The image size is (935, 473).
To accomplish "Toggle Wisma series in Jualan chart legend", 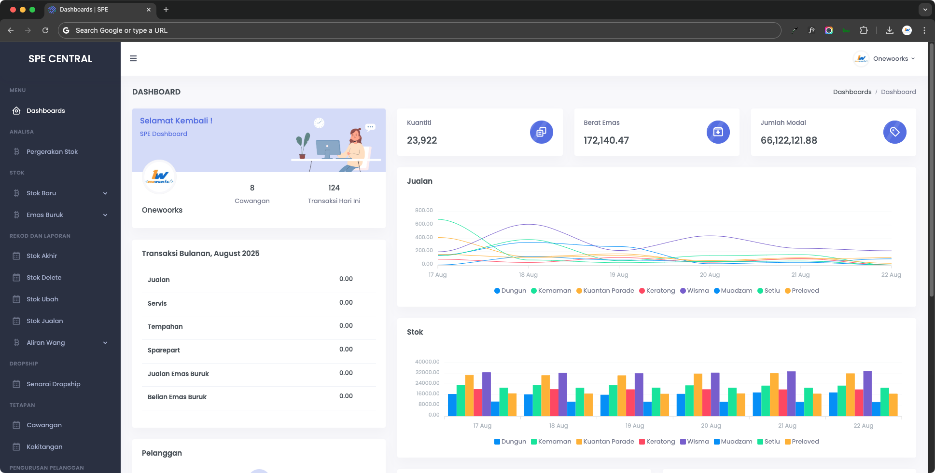I will pos(694,291).
